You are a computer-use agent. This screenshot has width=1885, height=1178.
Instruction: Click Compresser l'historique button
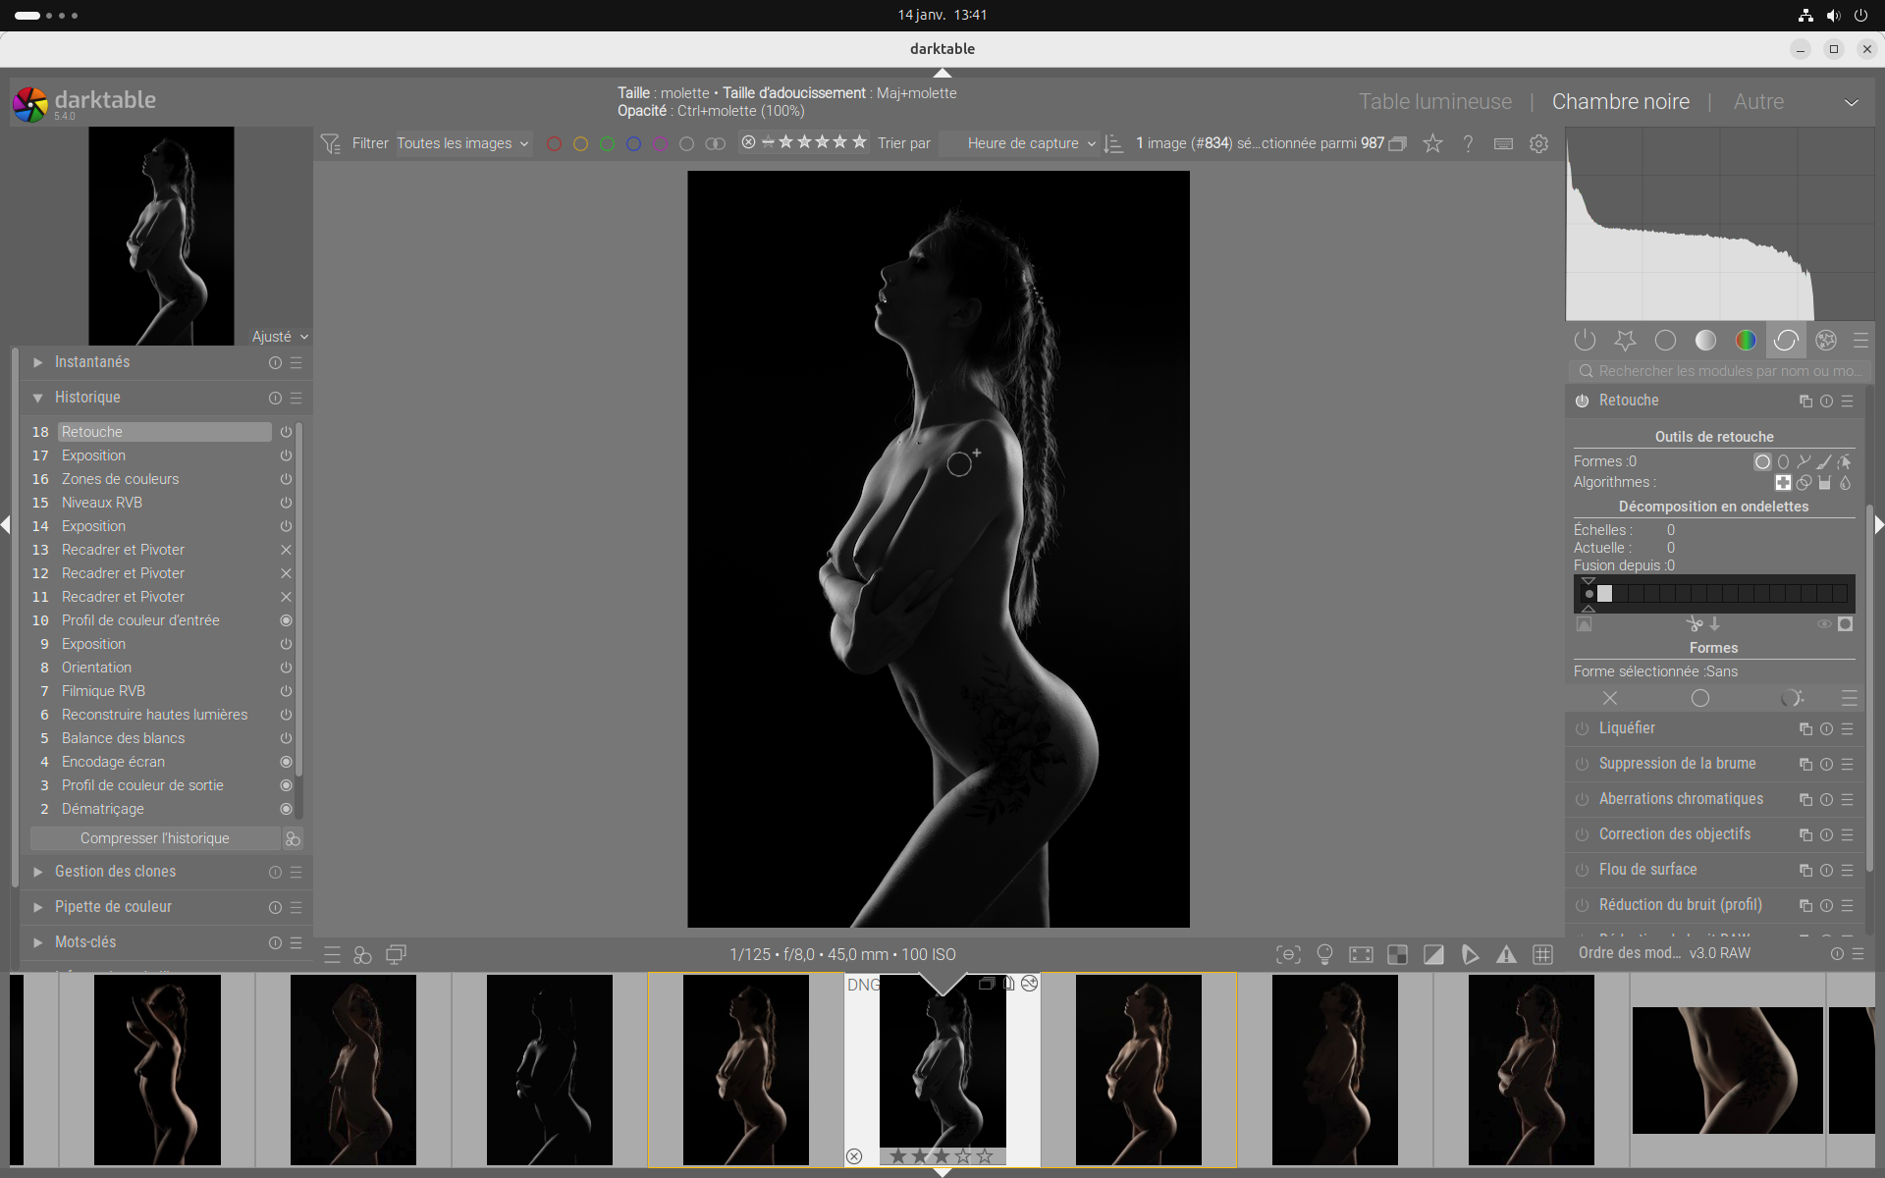click(154, 838)
